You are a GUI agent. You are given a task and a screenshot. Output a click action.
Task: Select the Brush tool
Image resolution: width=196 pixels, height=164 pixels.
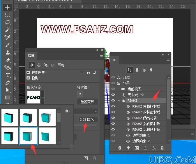pos(8,45)
